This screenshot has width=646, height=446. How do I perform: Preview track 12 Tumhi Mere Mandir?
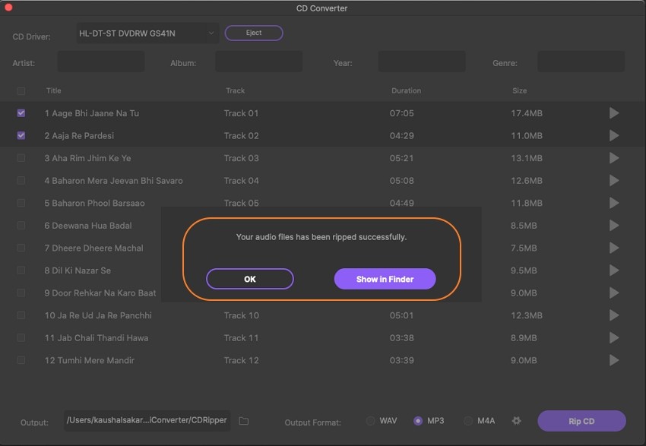point(613,360)
